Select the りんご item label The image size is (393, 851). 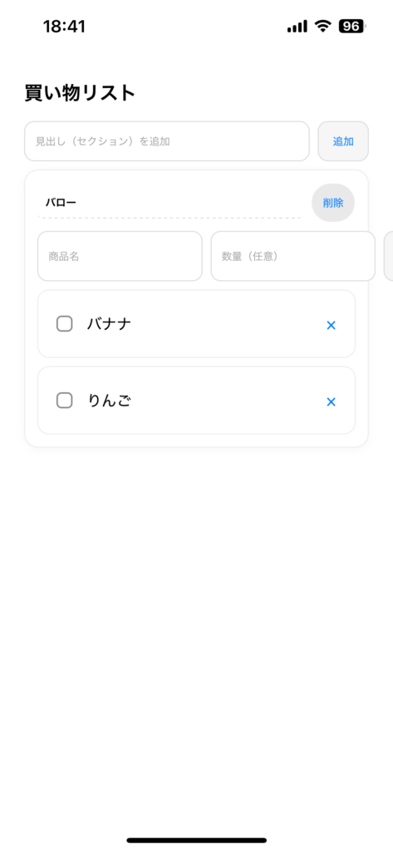point(109,401)
